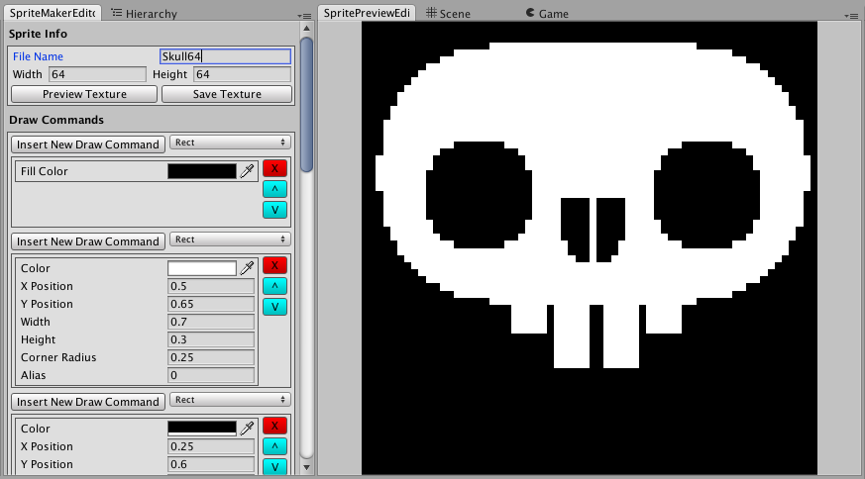
Task: Click the Preview Texture button
Action: 84,94
